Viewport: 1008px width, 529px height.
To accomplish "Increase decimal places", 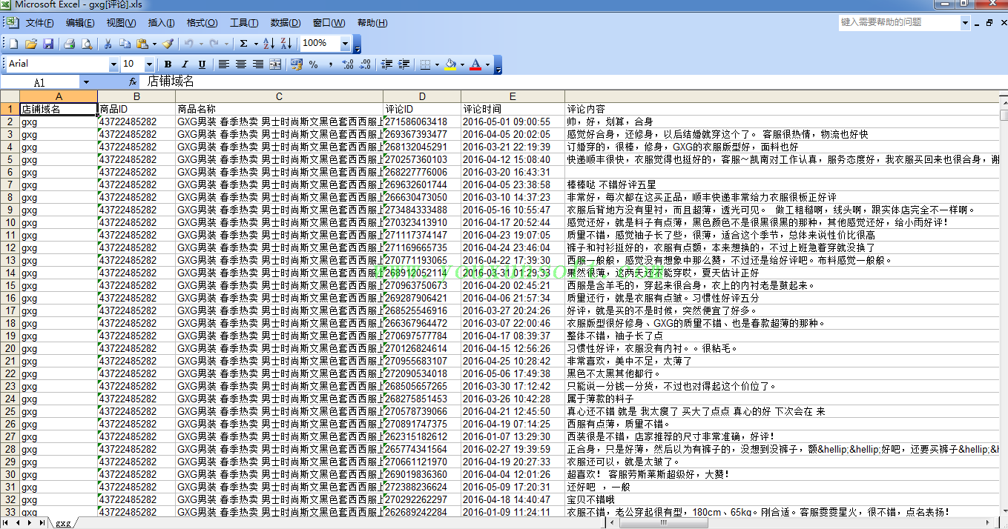I will [x=348, y=64].
